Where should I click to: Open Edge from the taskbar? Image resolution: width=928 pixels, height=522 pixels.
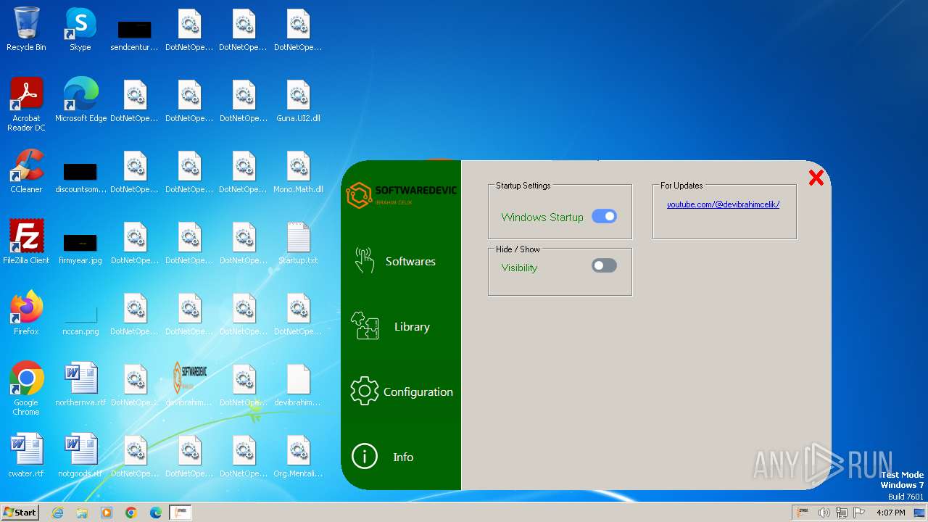point(156,513)
